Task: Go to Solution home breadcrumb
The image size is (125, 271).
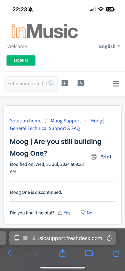Action: (x=25, y=121)
